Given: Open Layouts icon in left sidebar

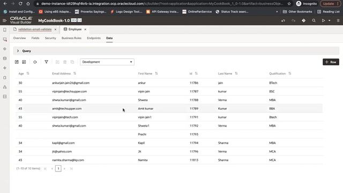Looking at the screenshot, I should (x=5, y=68).
